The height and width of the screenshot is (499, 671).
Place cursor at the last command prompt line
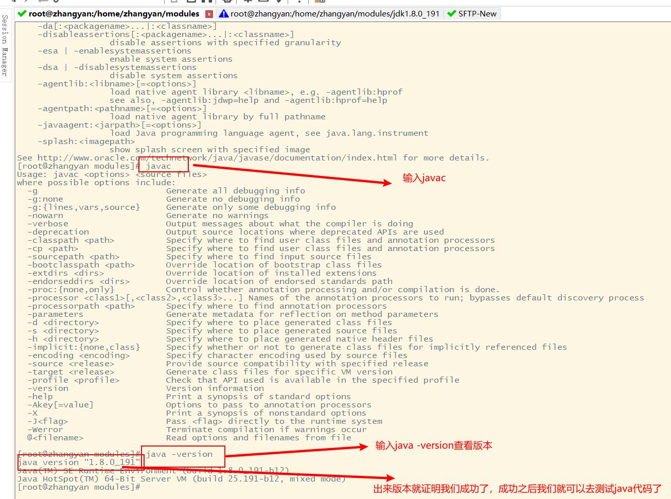[79, 487]
